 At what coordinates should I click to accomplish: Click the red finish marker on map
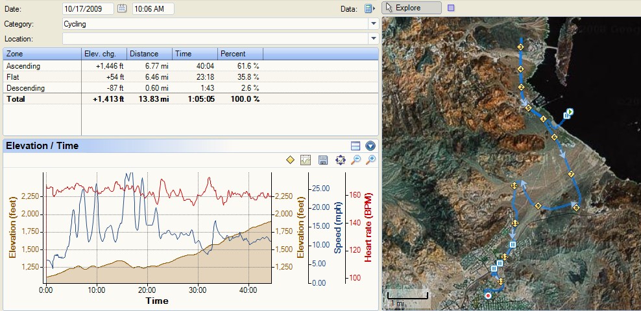pyautogui.click(x=488, y=295)
